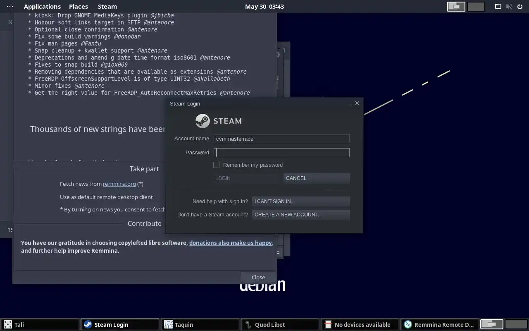Image resolution: width=529 pixels, height=331 pixels.
Task: Click the 'Fix man pages @Fantu' changelog line
Action: (x=64, y=43)
